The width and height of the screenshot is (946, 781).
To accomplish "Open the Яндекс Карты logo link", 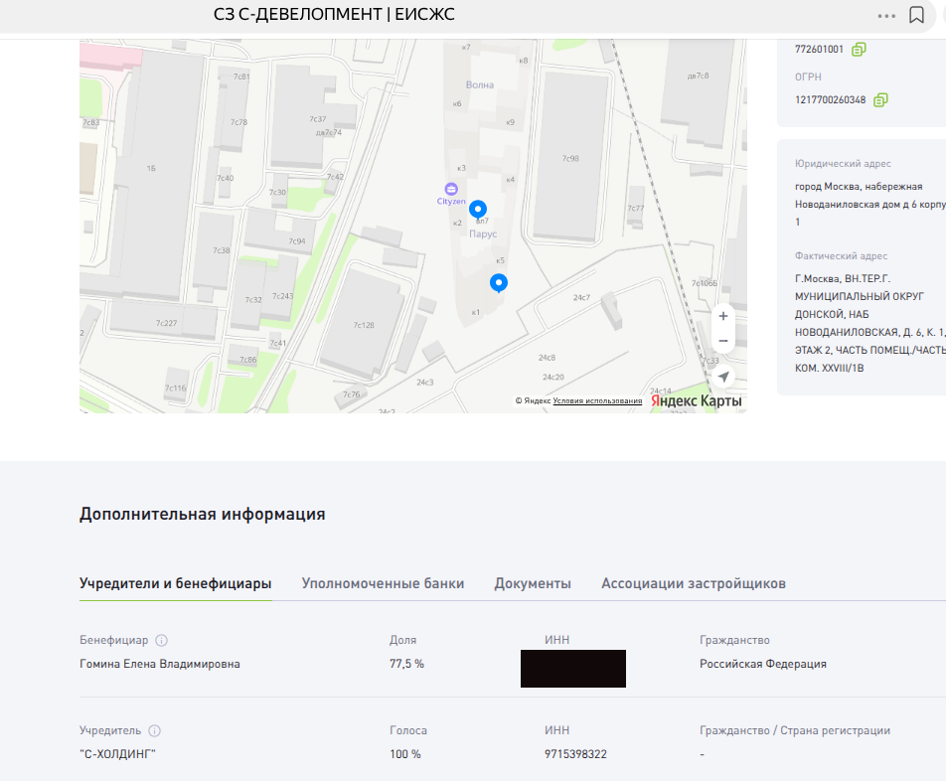I will click(697, 401).
